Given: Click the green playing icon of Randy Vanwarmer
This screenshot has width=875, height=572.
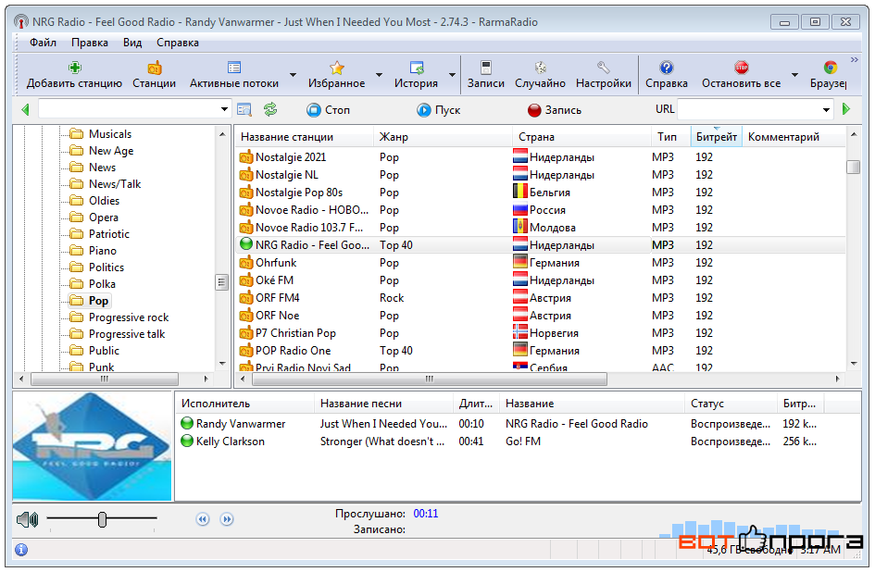Looking at the screenshot, I should tap(187, 423).
